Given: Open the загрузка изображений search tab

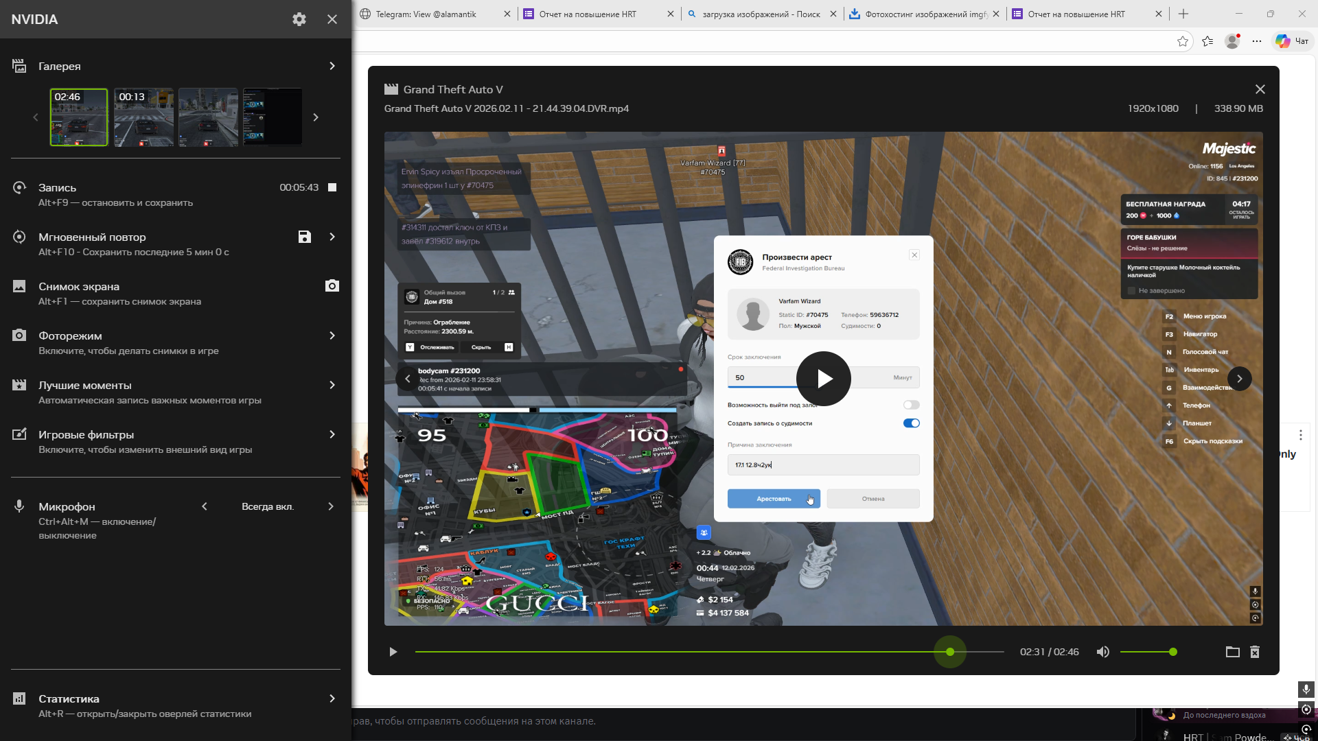Looking at the screenshot, I should click(761, 14).
